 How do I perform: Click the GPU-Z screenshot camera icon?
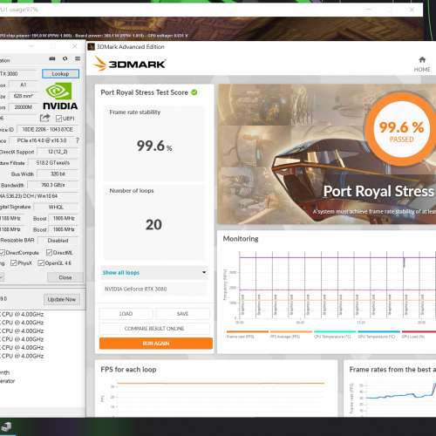tap(52, 58)
